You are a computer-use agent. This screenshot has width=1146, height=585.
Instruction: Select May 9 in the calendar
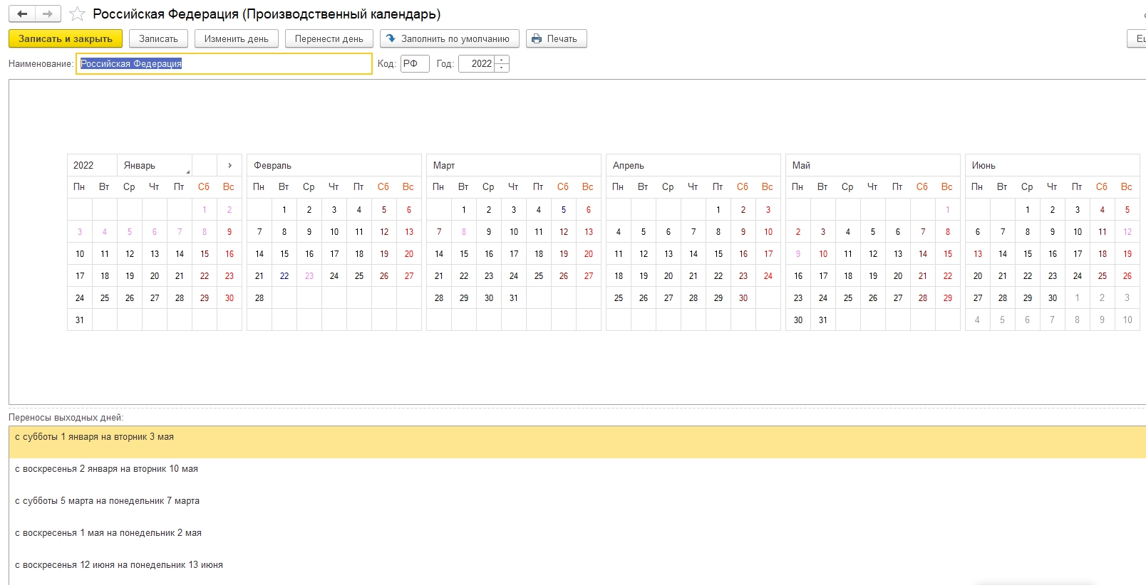[x=797, y=254]
